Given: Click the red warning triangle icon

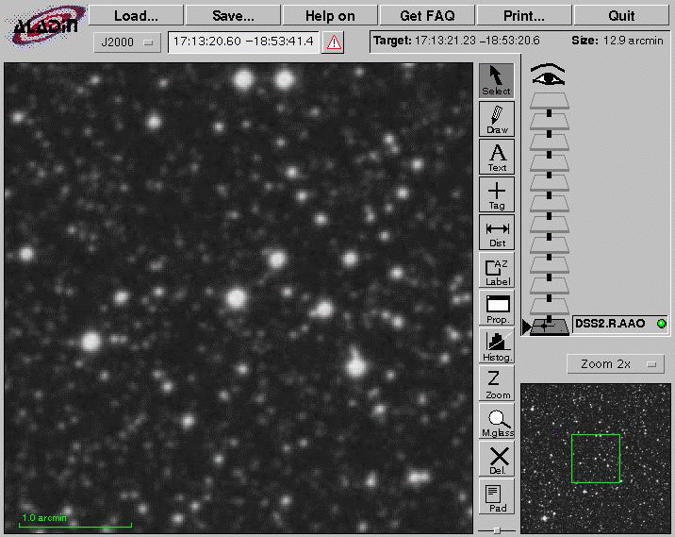Looking at the screenshot, I should coord(333,42).
